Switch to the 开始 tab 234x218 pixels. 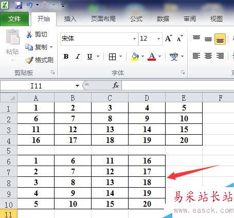[44, 19]
